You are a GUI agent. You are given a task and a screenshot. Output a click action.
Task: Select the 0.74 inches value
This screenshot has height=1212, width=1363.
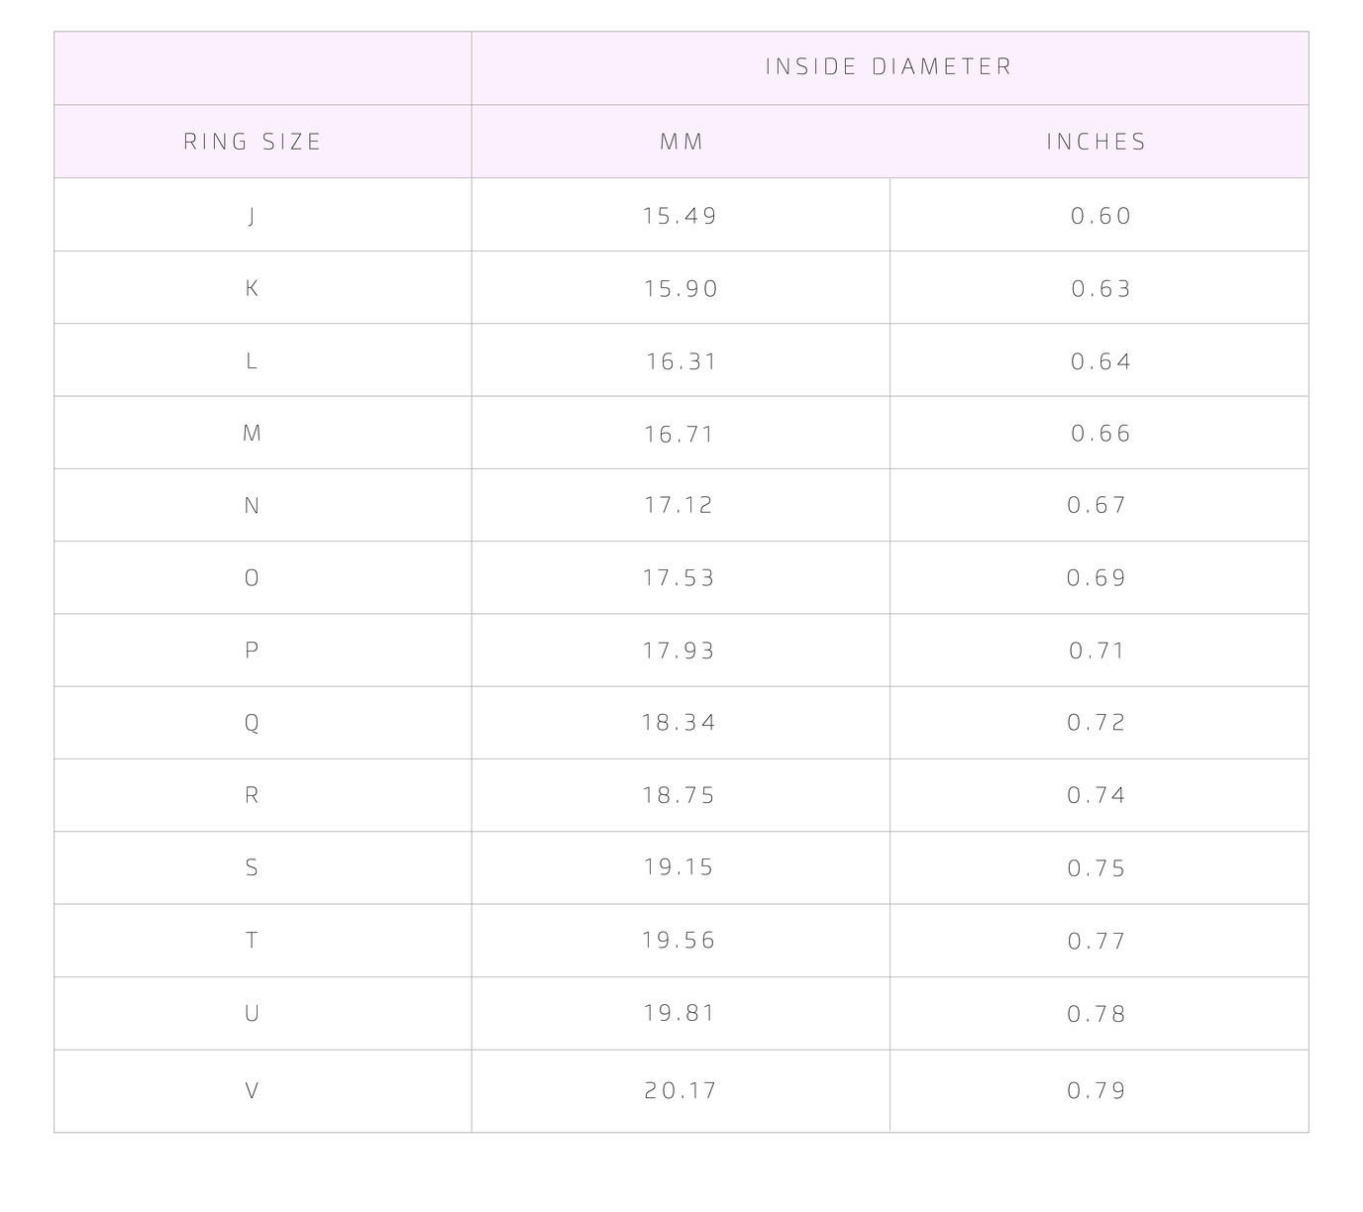pos(1097,795)
